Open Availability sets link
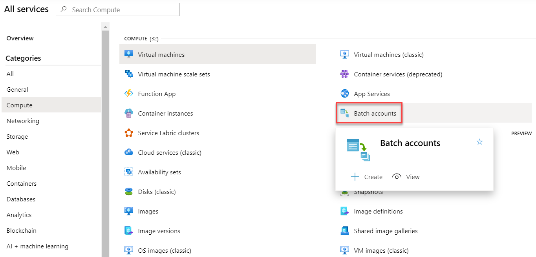The height and width of the screenshot is (257, 536). click(x=159, y=172)
